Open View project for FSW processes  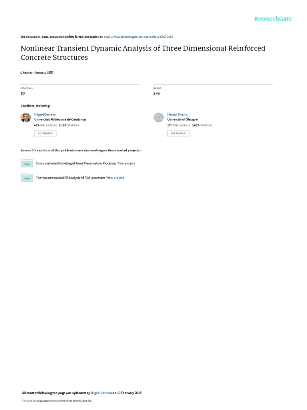point(115,178)
